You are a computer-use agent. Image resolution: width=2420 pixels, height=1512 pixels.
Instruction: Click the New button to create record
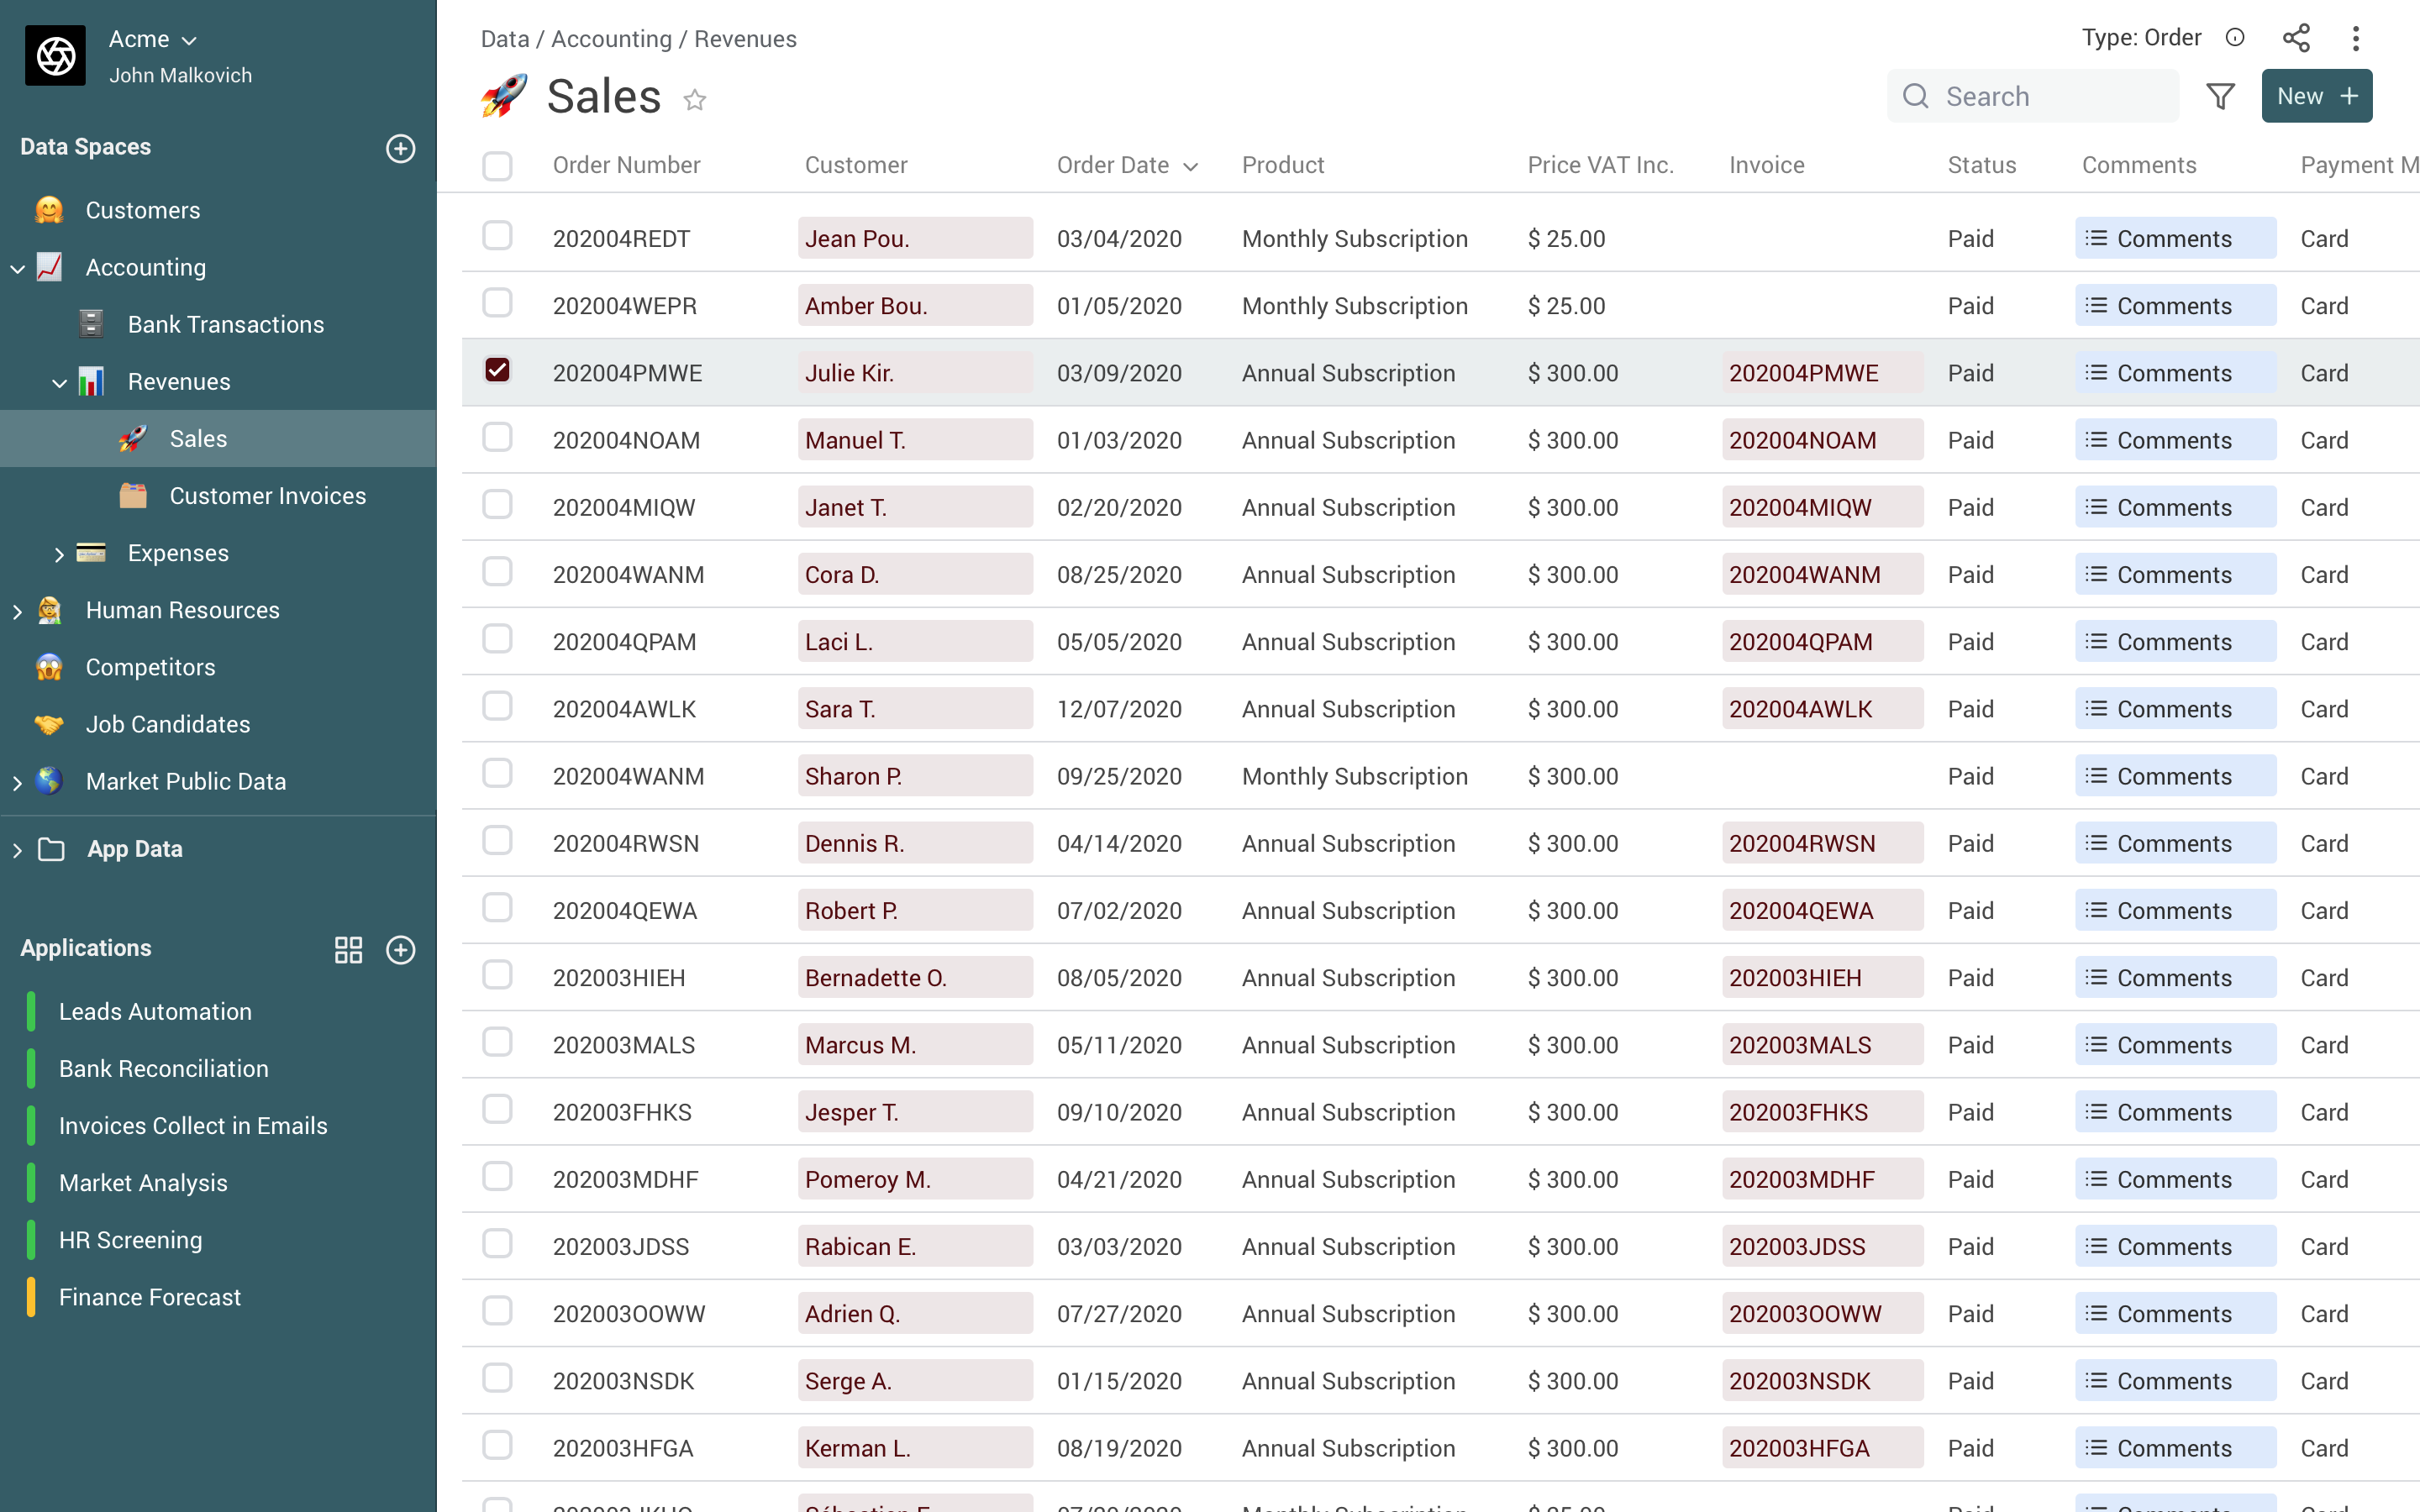(x=2316, y=96)
